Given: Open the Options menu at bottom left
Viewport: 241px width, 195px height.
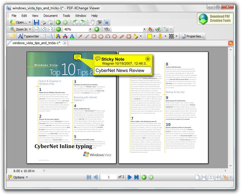Looking at the screenshot, I should point(19,177).
